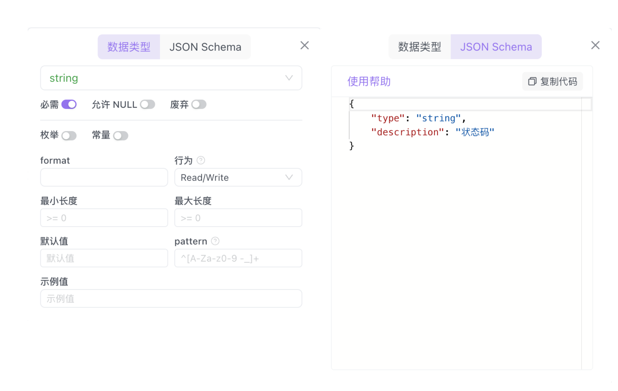Click into the pattern input field
This screenshot has height=391, width=618.
[238, 258]
